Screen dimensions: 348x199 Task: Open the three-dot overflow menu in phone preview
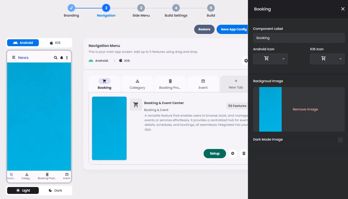tap(67, 58)
